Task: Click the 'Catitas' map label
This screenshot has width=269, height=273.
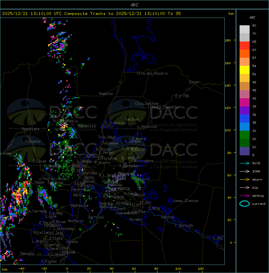Action: pos(168,217)
